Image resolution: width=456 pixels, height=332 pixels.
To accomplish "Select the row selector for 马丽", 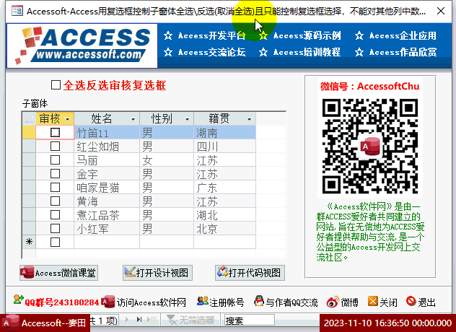I will click(29, 160).
